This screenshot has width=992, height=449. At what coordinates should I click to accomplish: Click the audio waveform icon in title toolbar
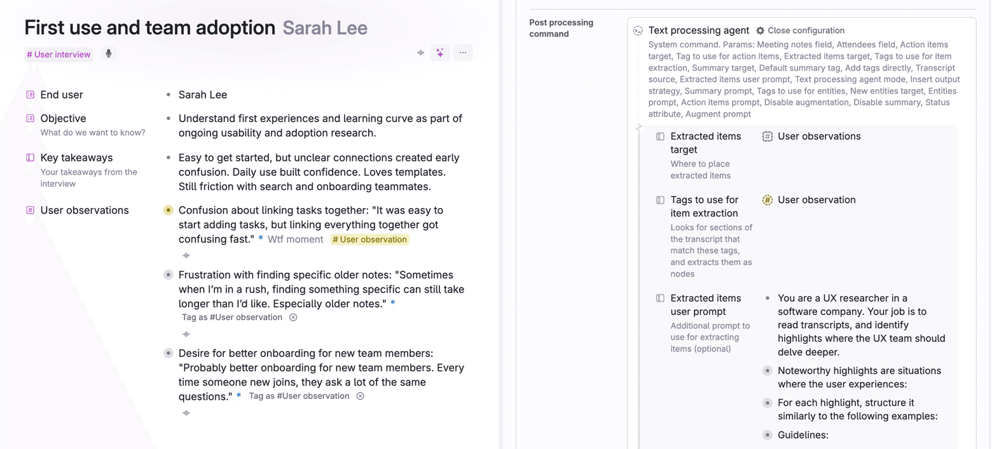pyautogui.click(x=420, y=53)
